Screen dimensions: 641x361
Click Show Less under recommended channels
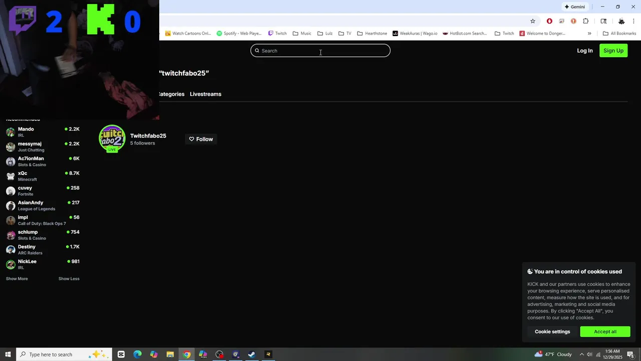coord(69,279)
